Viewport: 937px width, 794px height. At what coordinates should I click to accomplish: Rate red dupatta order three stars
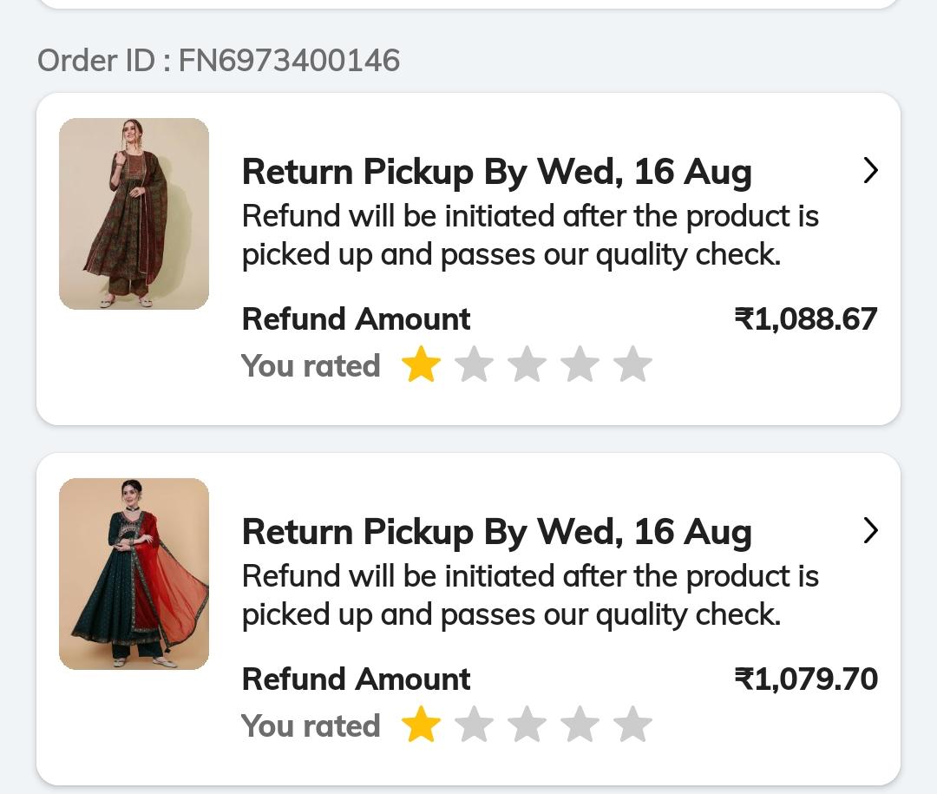point(527,725)
